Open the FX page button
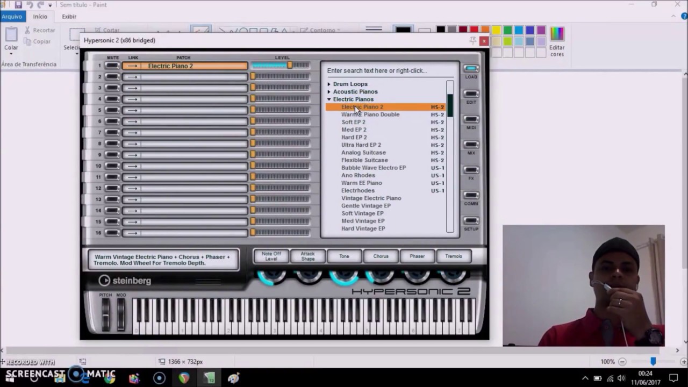 pos(471,170)
